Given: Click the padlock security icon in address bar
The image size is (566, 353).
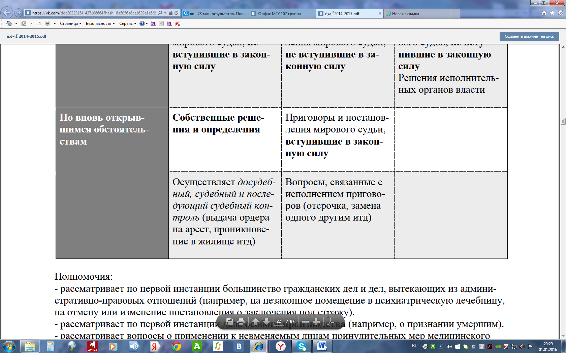Looking at the screenshot, I should pos(170,13).
